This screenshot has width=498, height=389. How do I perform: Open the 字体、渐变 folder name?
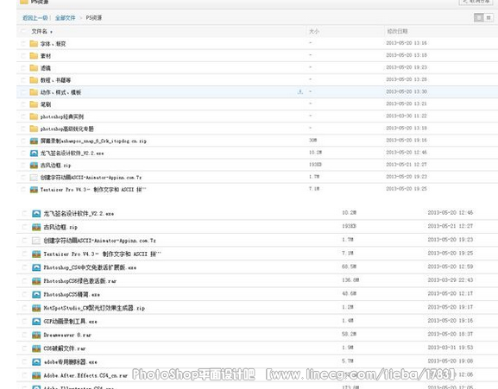click(53, 44)
